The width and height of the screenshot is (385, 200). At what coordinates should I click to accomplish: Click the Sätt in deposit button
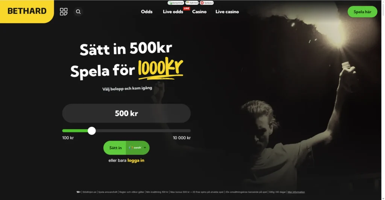point(115,148)
